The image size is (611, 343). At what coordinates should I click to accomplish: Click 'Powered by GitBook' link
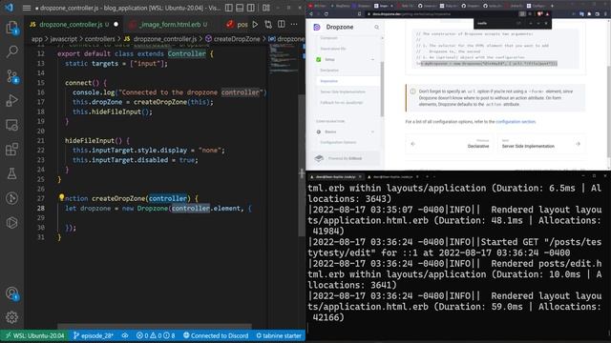(x=346, y=158)
